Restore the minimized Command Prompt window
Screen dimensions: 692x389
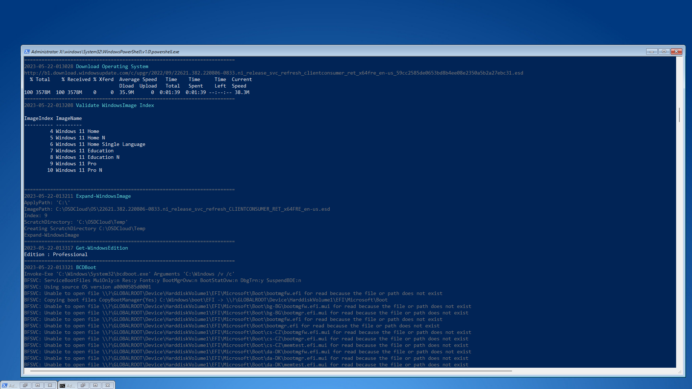[x=83, y=385]
